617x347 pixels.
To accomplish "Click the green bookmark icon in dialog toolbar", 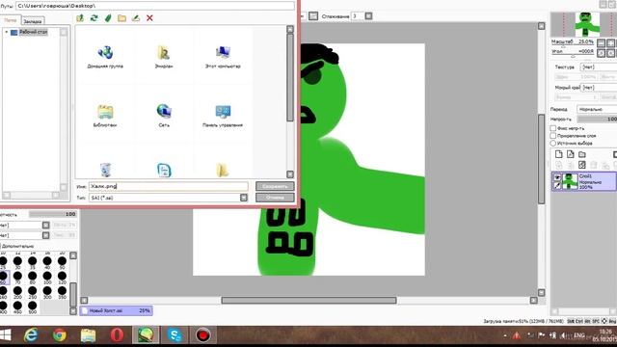I will click(x=108, y=18).
